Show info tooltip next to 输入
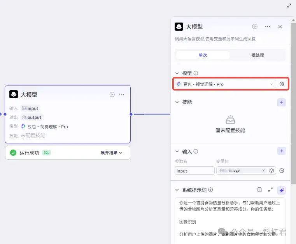 [196, 152]
